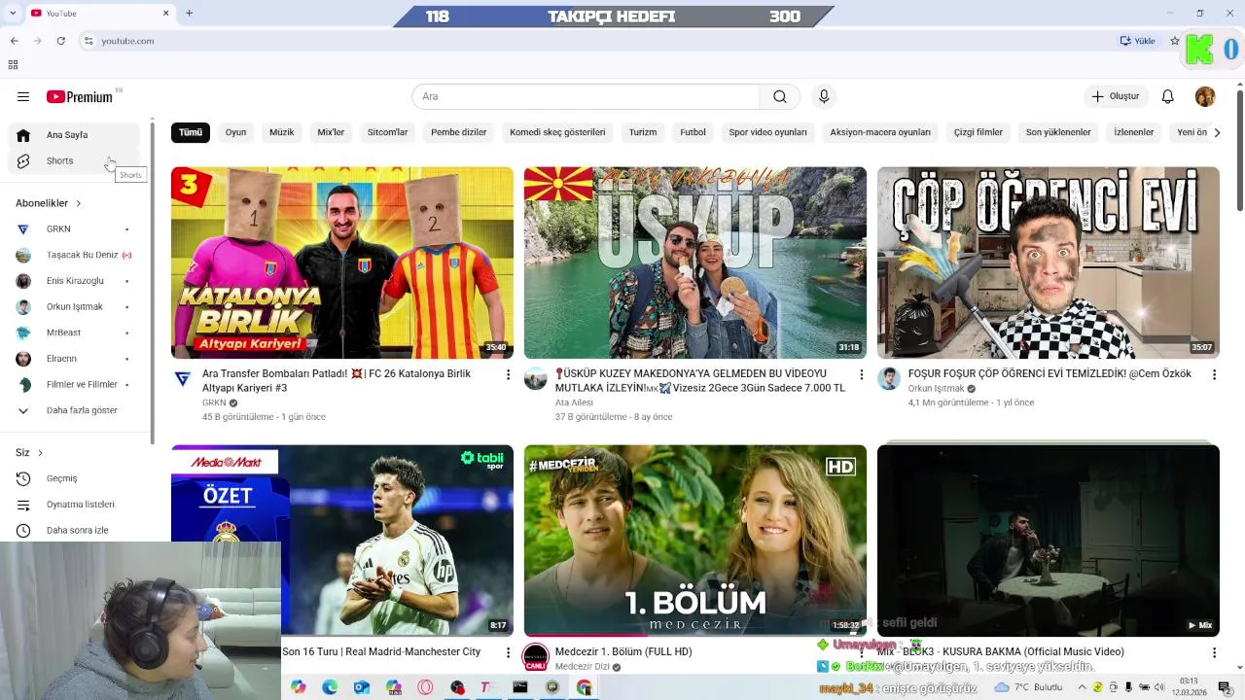This screenshot has height=700, width=1245.
Task: Play Medcezir 1. Bölüm thumbnail
Action: (x=694, y=541)
